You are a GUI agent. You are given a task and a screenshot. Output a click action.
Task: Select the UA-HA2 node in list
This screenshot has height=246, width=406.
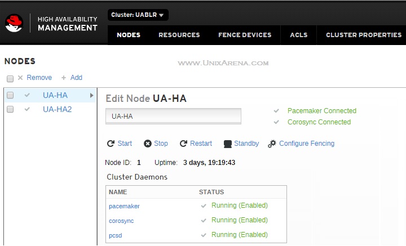57,109
